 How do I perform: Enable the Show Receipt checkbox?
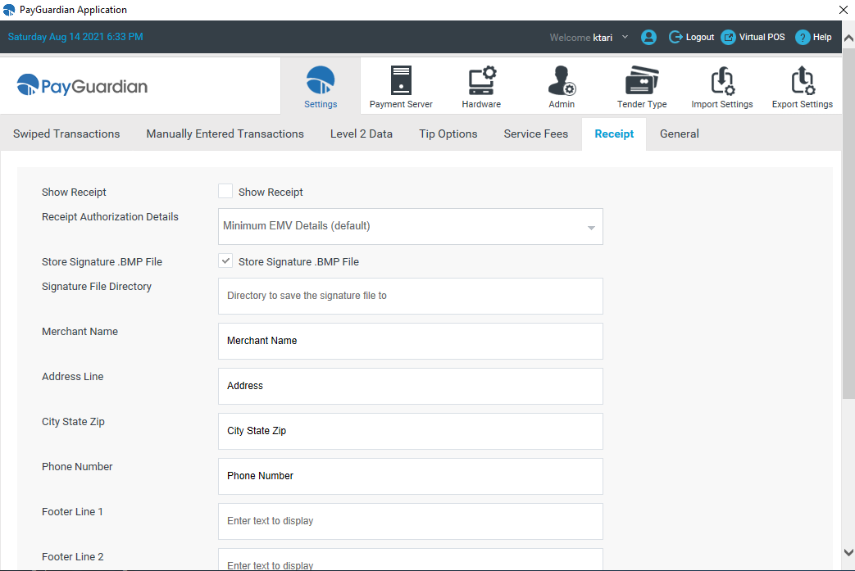click(225, 191)
